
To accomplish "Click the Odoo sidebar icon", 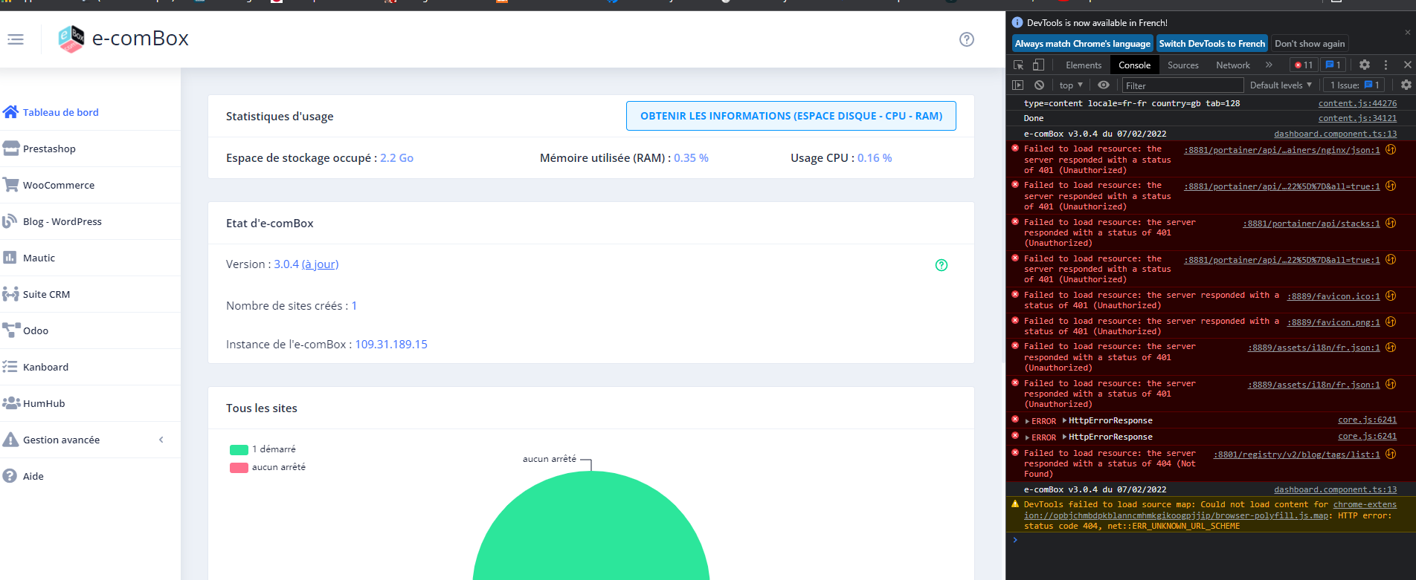I will (x=10, y=330).
